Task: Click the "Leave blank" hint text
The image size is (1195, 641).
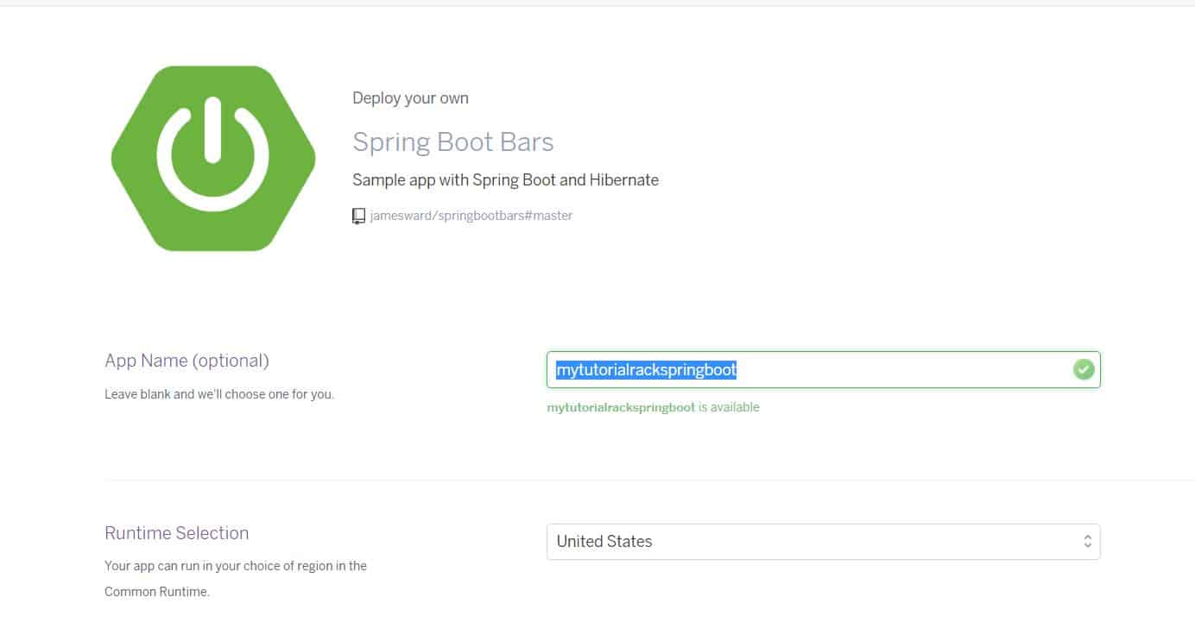Action: coord(218,395)
